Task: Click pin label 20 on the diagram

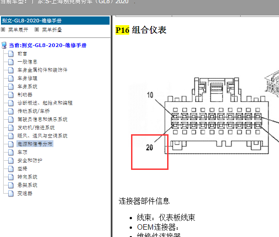Action: [x=149, y=147]
